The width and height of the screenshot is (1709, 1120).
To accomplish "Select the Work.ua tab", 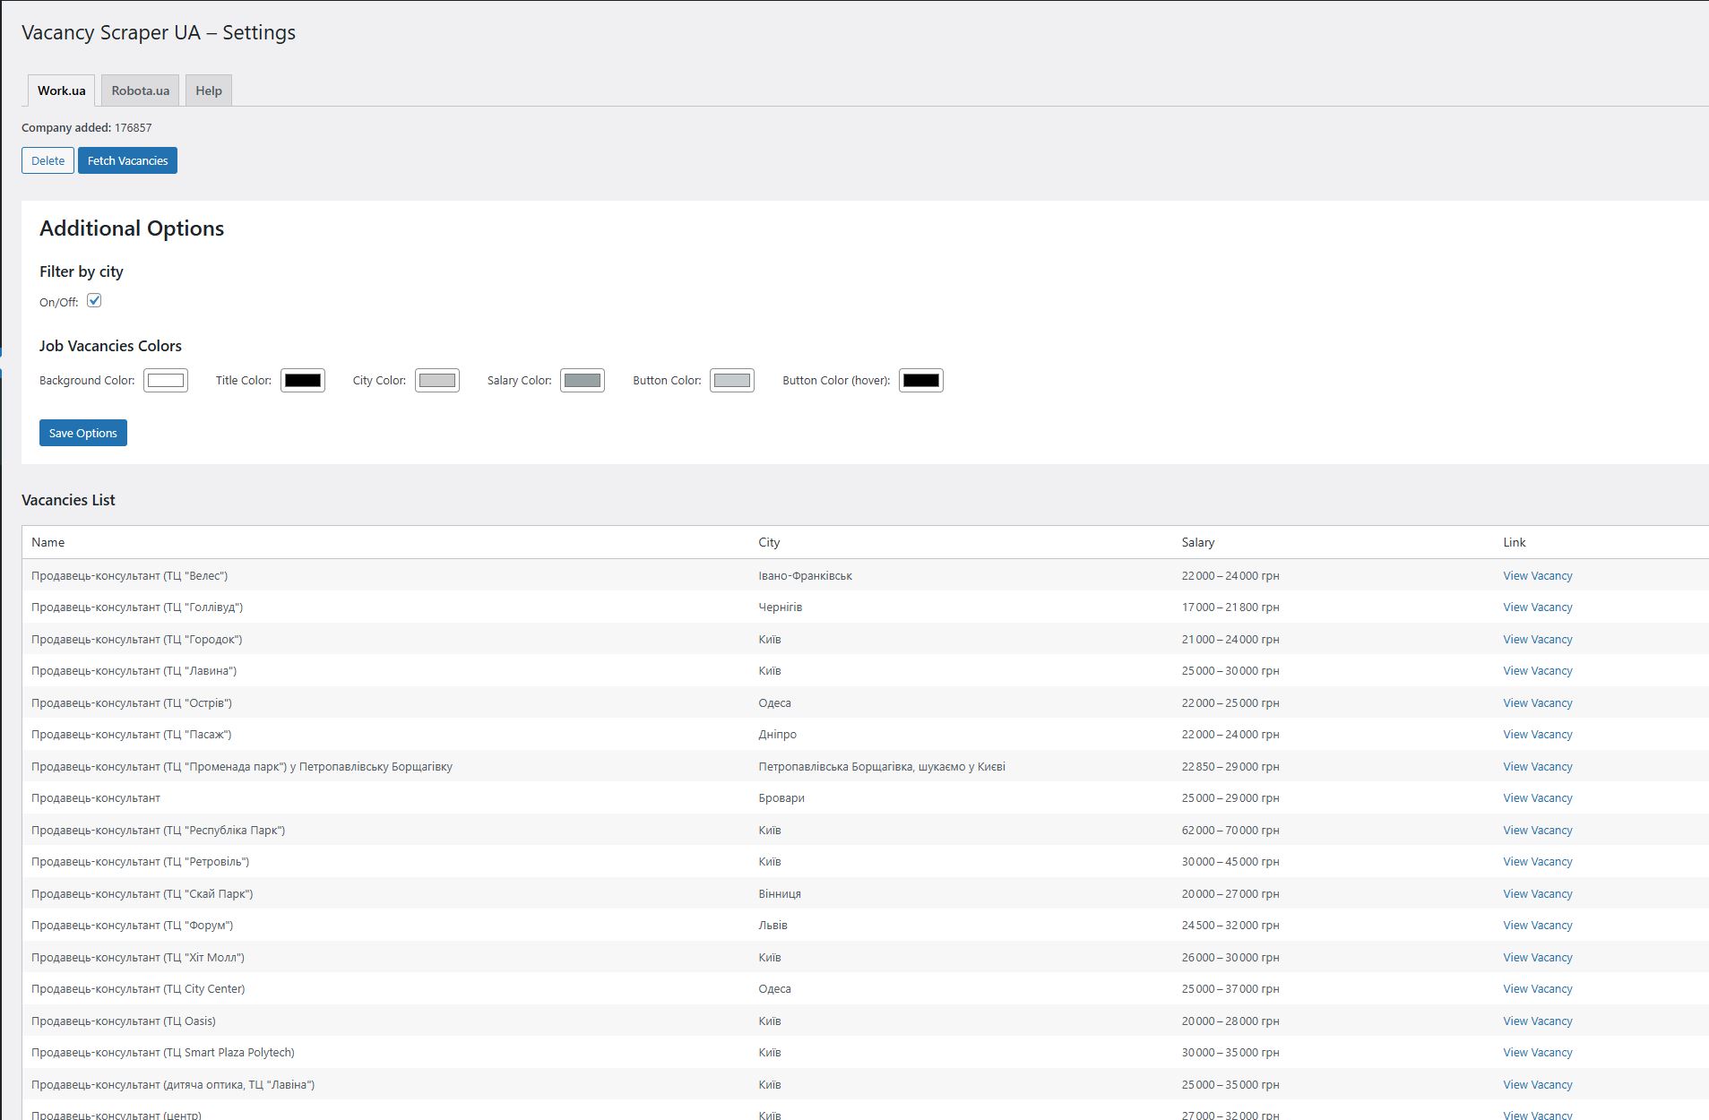I will point(61,90).
